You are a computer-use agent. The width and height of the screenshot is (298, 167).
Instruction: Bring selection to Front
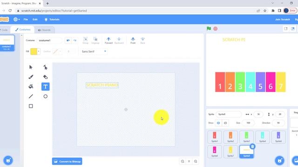point(133,40)
